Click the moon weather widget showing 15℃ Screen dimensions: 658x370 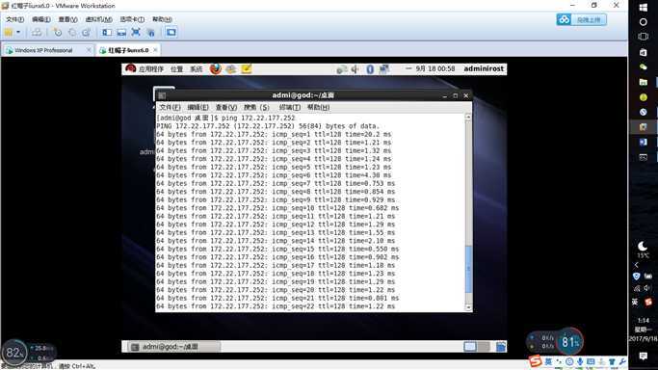click(x=643, y=250)
